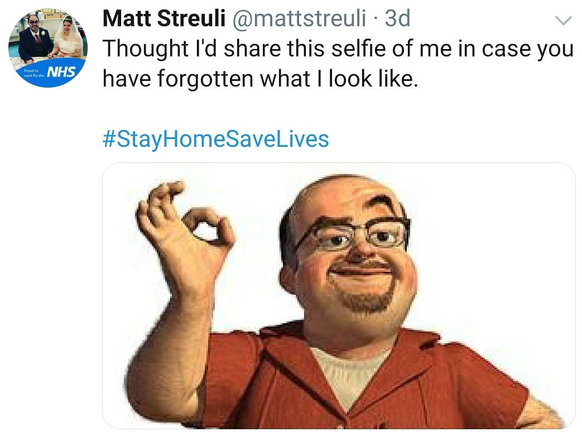Viewport: 582px width, 432px height.
Task: Open the #StayHomeSaveLives hashtag
Action: (215, 139)
